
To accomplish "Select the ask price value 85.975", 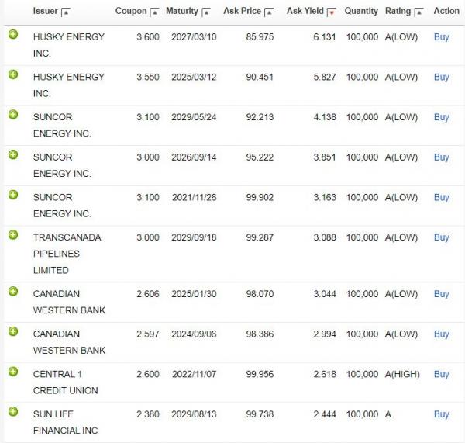I will point(260,37).
